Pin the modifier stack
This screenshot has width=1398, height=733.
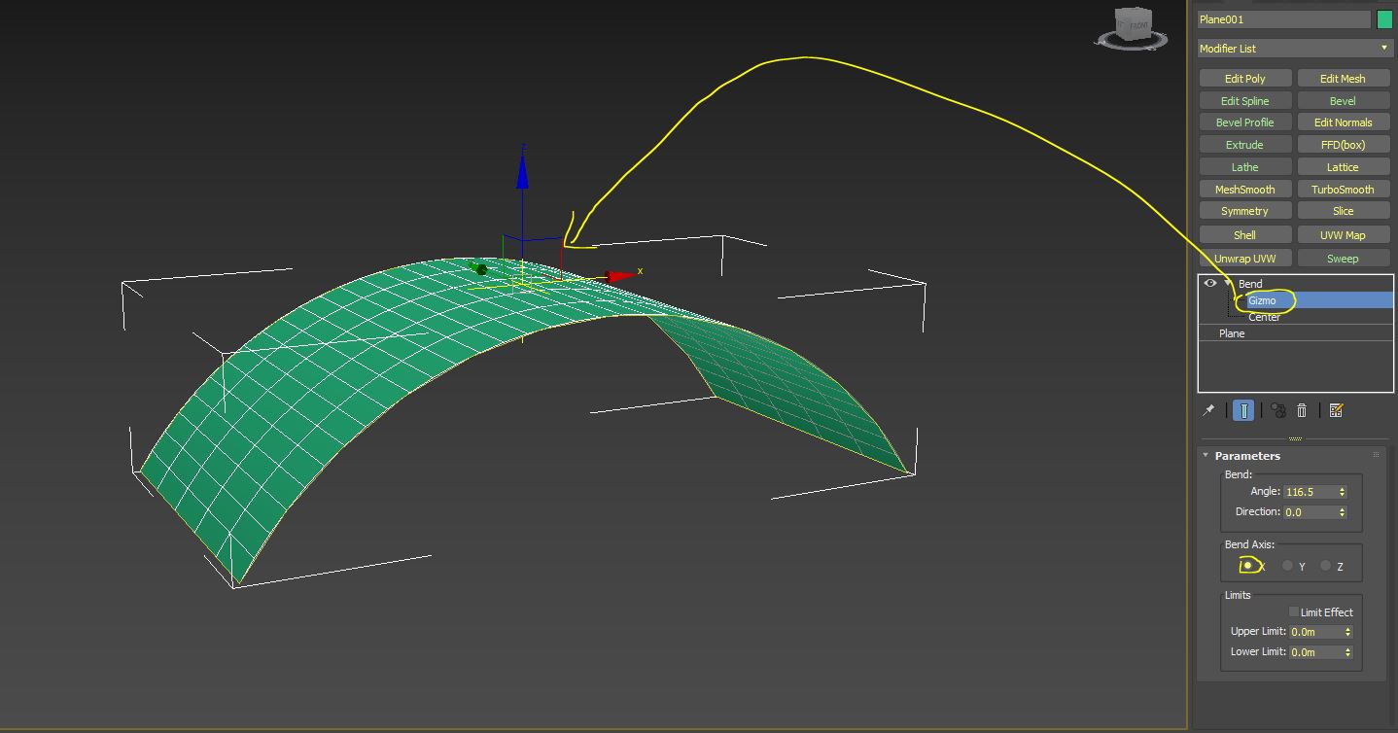click(1207, 409)
